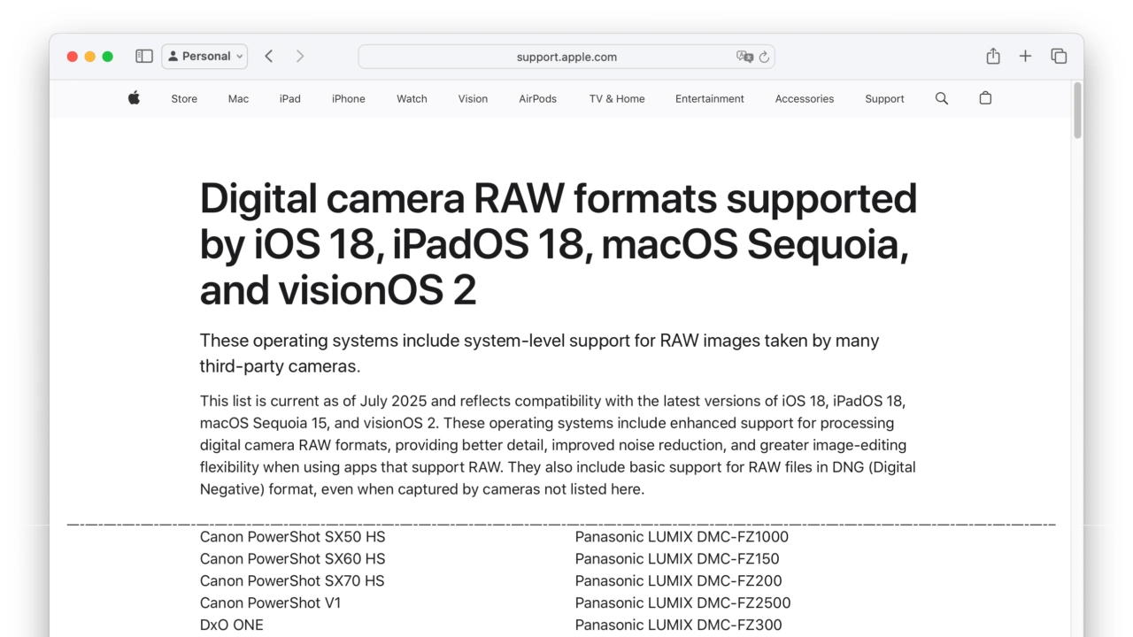
Task: Go forward to the next page
Action: [x=300, y=57]
